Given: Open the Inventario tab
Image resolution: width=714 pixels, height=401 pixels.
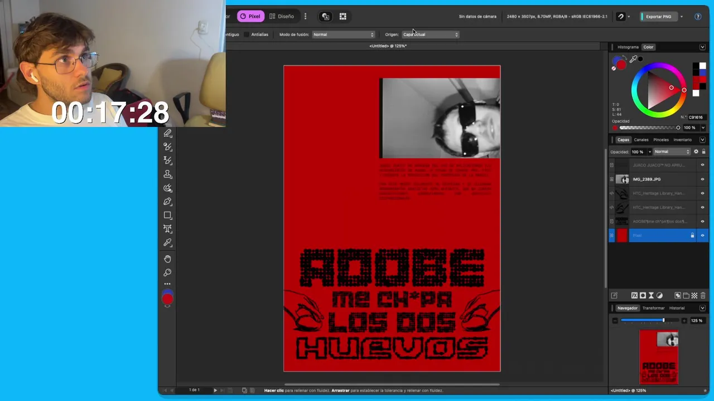Looking at the screenshot, I should pyautogui.click(x=683, y=140).
